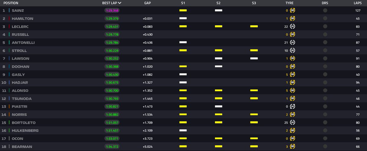
Task: Click the +0.031 gap value
Action: tap(147, 18)
